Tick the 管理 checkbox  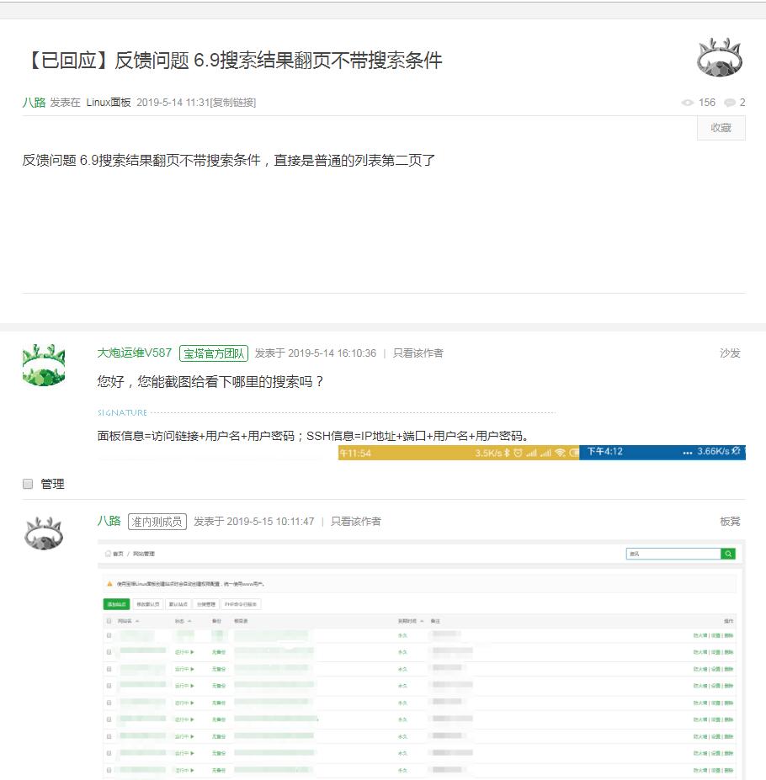click(28, 484)
